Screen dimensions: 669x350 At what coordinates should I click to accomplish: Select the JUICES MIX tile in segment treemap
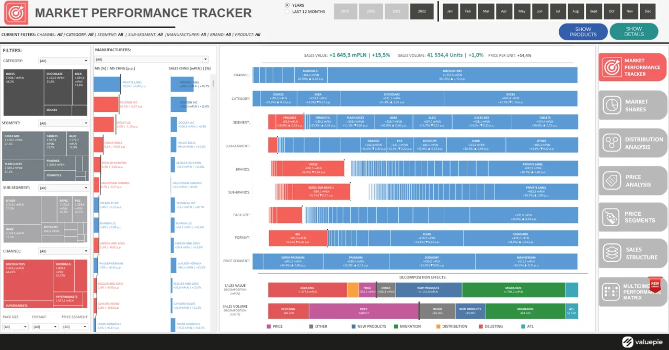(x=24, y=146)
